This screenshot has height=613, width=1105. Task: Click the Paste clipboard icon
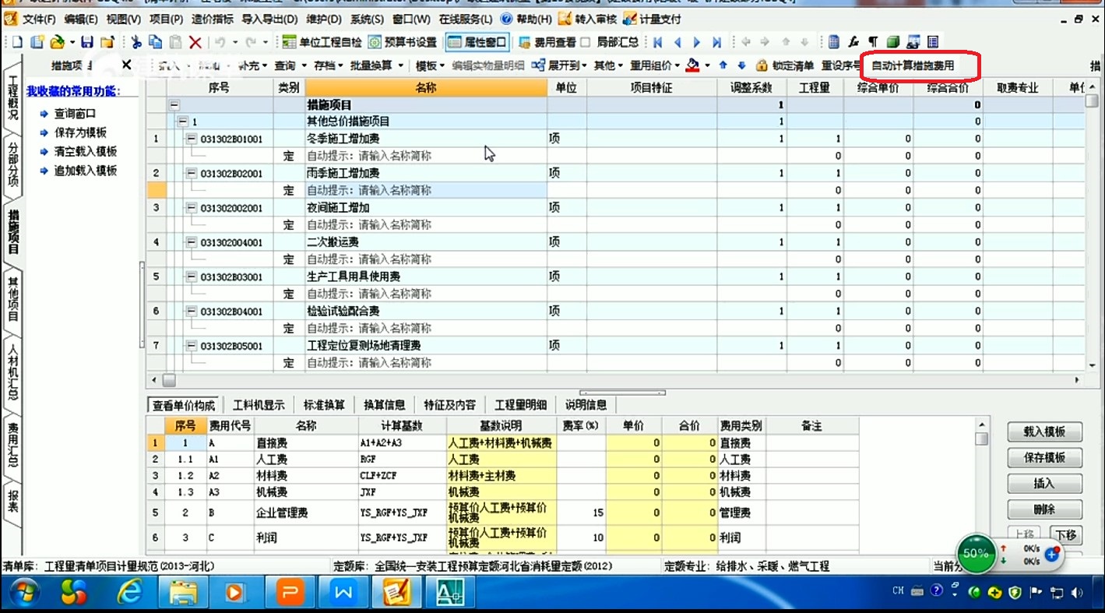coord(176,42)
